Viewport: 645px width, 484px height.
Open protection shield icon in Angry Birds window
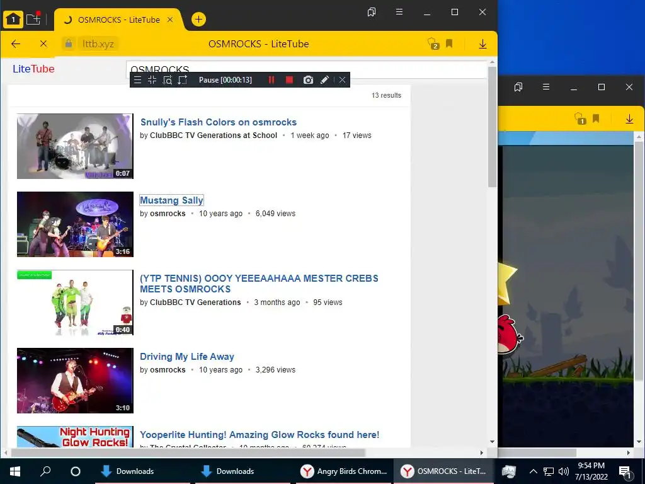pos(579,119)
